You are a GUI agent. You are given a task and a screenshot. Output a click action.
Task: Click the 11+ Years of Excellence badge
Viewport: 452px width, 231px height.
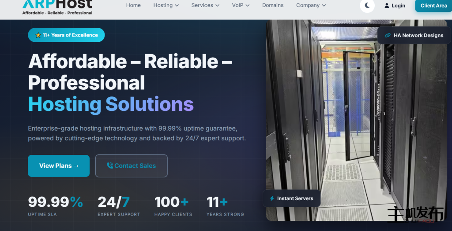[x=66, y=35]
